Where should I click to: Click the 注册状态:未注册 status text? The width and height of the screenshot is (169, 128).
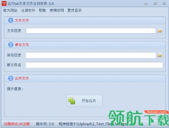[x=17, y=124]
